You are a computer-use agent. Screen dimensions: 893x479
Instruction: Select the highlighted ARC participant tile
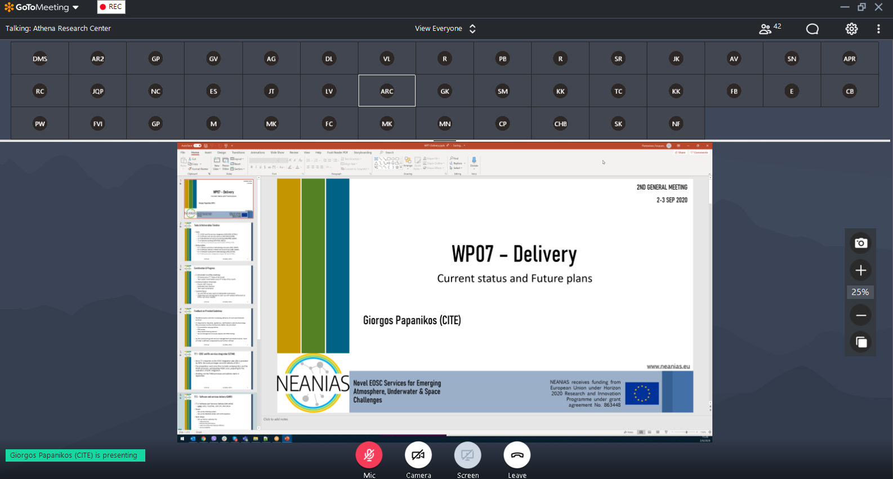[387, 91]
